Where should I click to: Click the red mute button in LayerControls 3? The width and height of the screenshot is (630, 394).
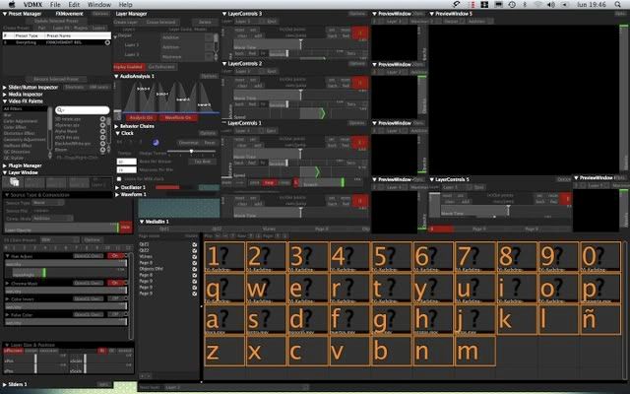(360, 33)
